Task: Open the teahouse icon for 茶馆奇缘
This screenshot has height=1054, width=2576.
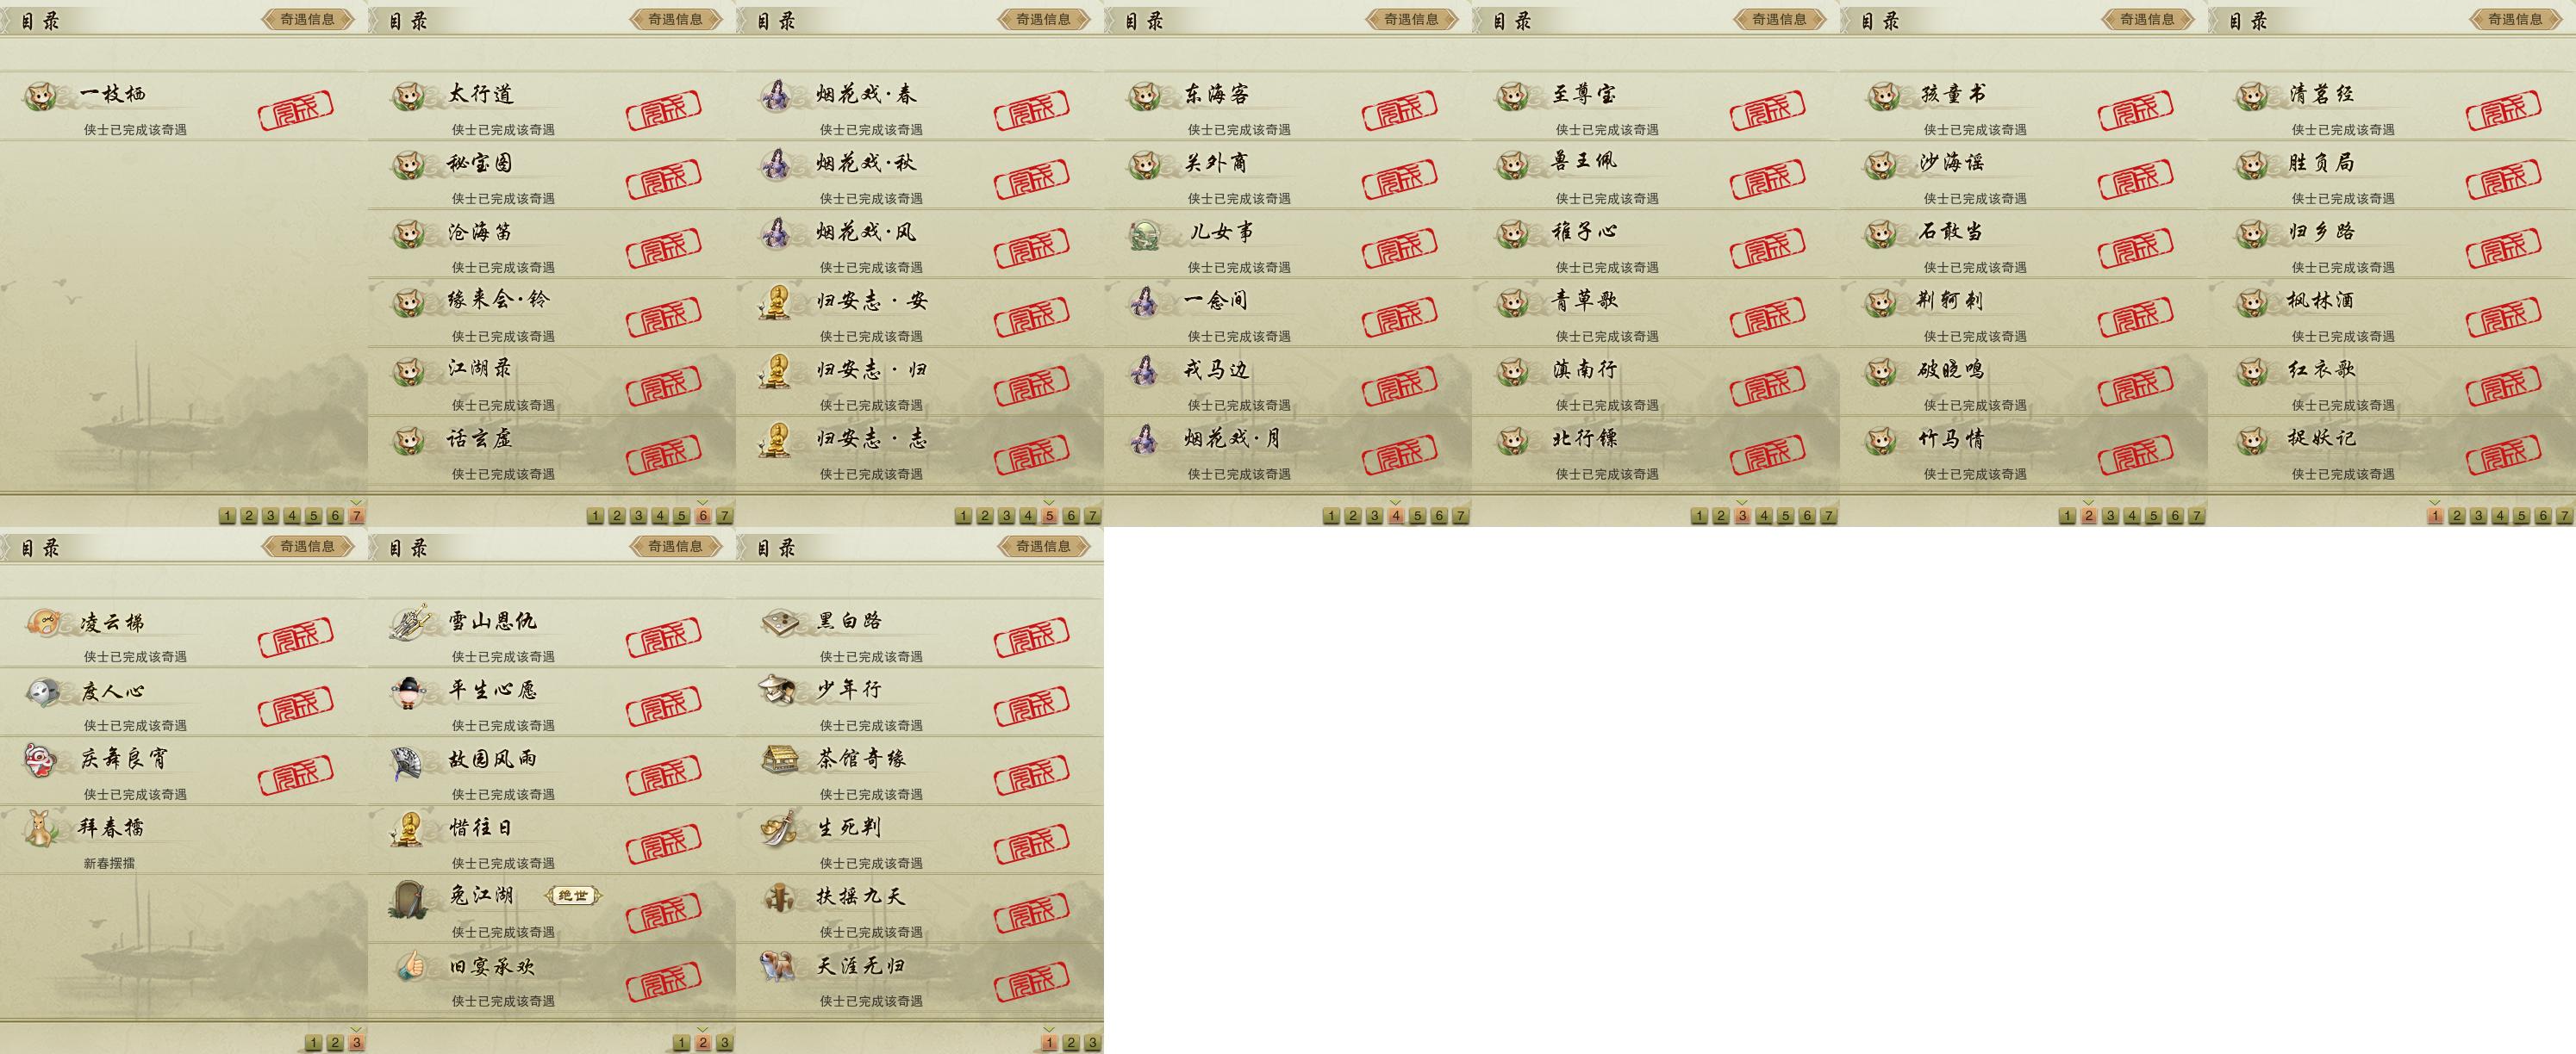Action: [x=780, y=759]
